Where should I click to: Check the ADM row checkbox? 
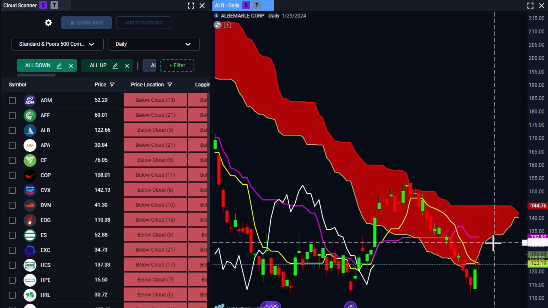pyautogui.click(x=12, y=100)
